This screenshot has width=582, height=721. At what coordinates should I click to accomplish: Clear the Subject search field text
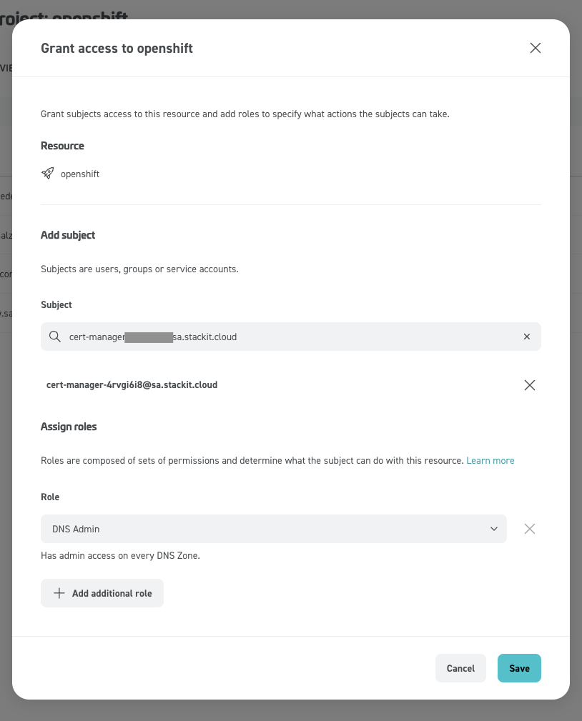pos(527,337)
